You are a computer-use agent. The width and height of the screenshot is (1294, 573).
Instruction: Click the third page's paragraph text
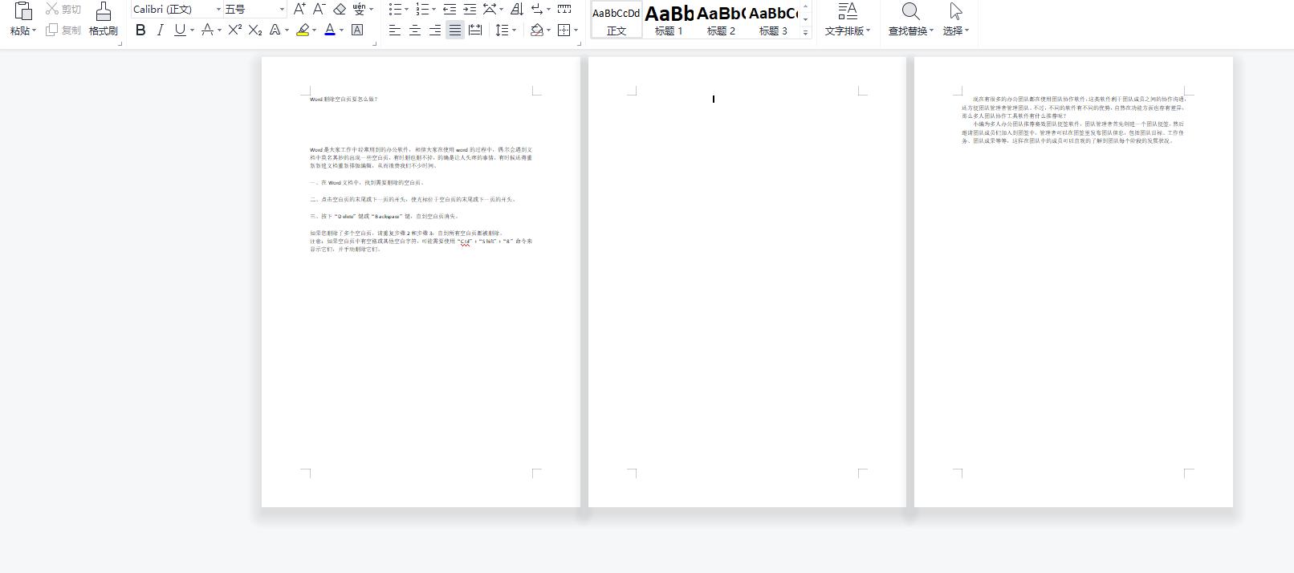(1073, 120)
